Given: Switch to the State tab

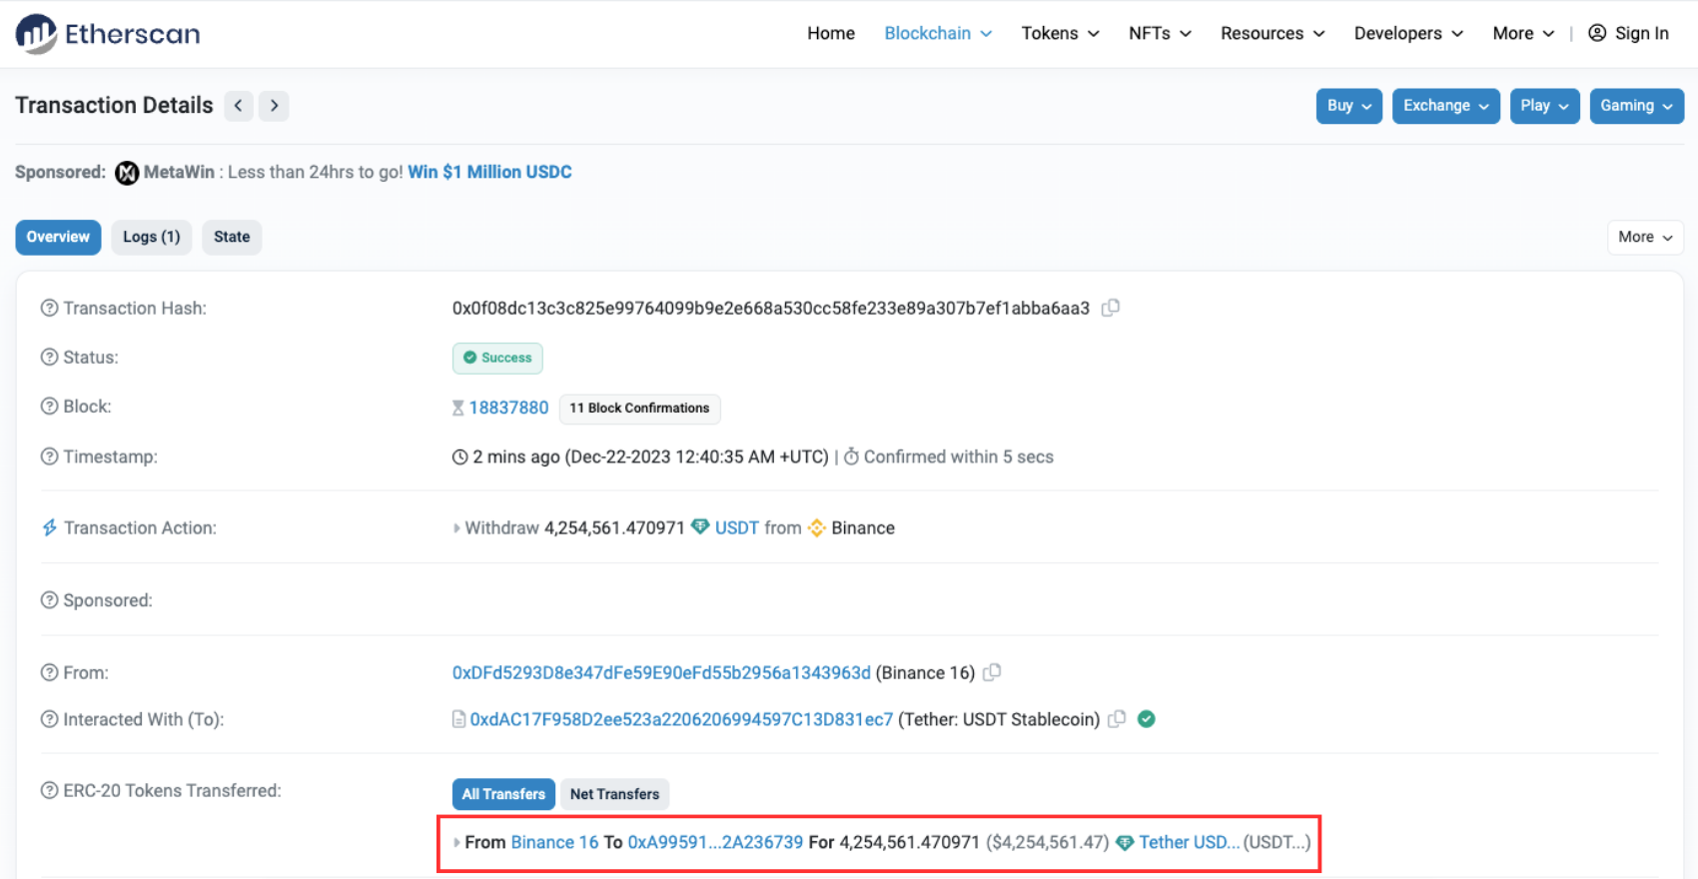Looking at the screenshot, I should pos(232,237).
